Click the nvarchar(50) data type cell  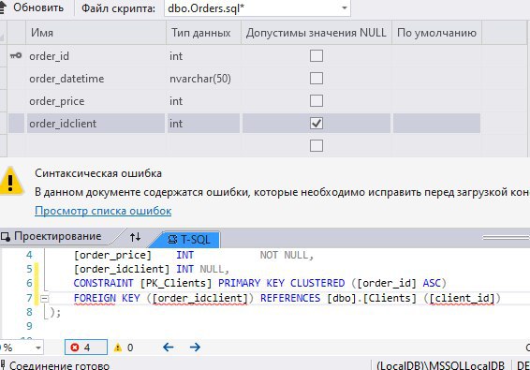coord(203,79)
